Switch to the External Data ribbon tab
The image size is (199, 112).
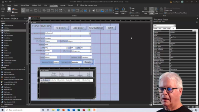click(x=25, y=5)
